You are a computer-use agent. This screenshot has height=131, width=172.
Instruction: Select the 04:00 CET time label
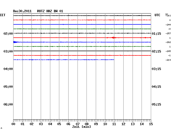[8, 69]
